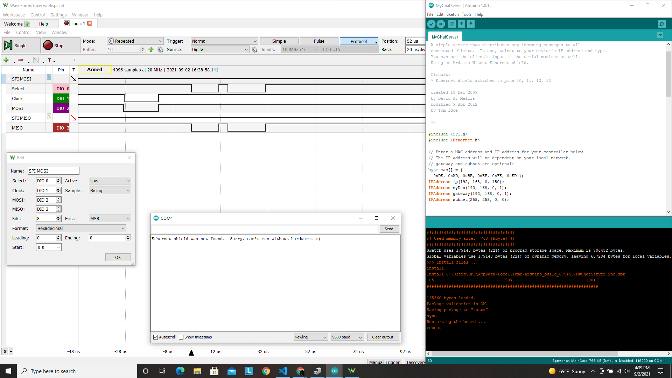Click the Name field containing SPI MOSI
The height and width of the screenshot is (378, 672).
point(54,171)
